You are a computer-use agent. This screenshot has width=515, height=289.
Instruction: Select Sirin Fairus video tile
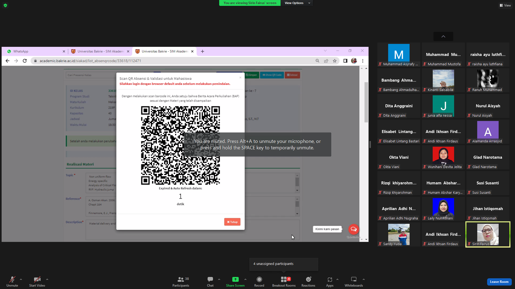click(x=488, y=234)
